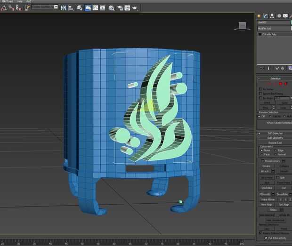This screenshot has height=246, width=292.
Task: Click the QuickSlice button
Action: [x=267, y=188]
